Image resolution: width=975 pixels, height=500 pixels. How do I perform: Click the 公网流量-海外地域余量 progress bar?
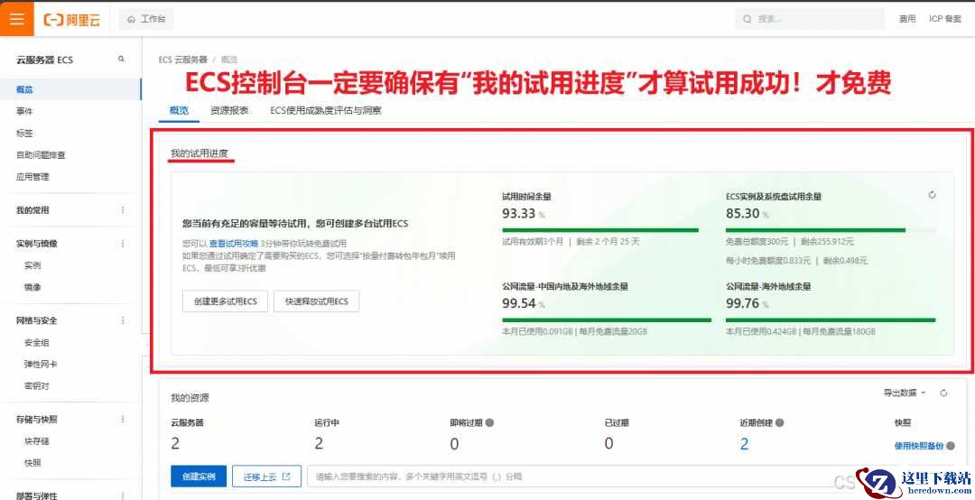831,320
